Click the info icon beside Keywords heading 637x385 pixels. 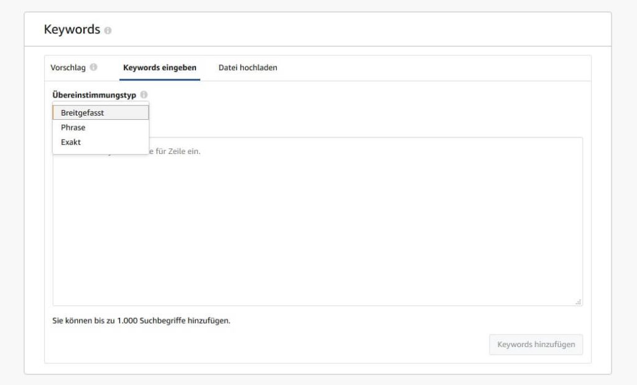108,30
